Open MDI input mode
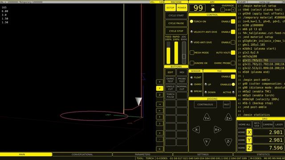This screenshot has width=285, height=160. [x=182, y=72]
